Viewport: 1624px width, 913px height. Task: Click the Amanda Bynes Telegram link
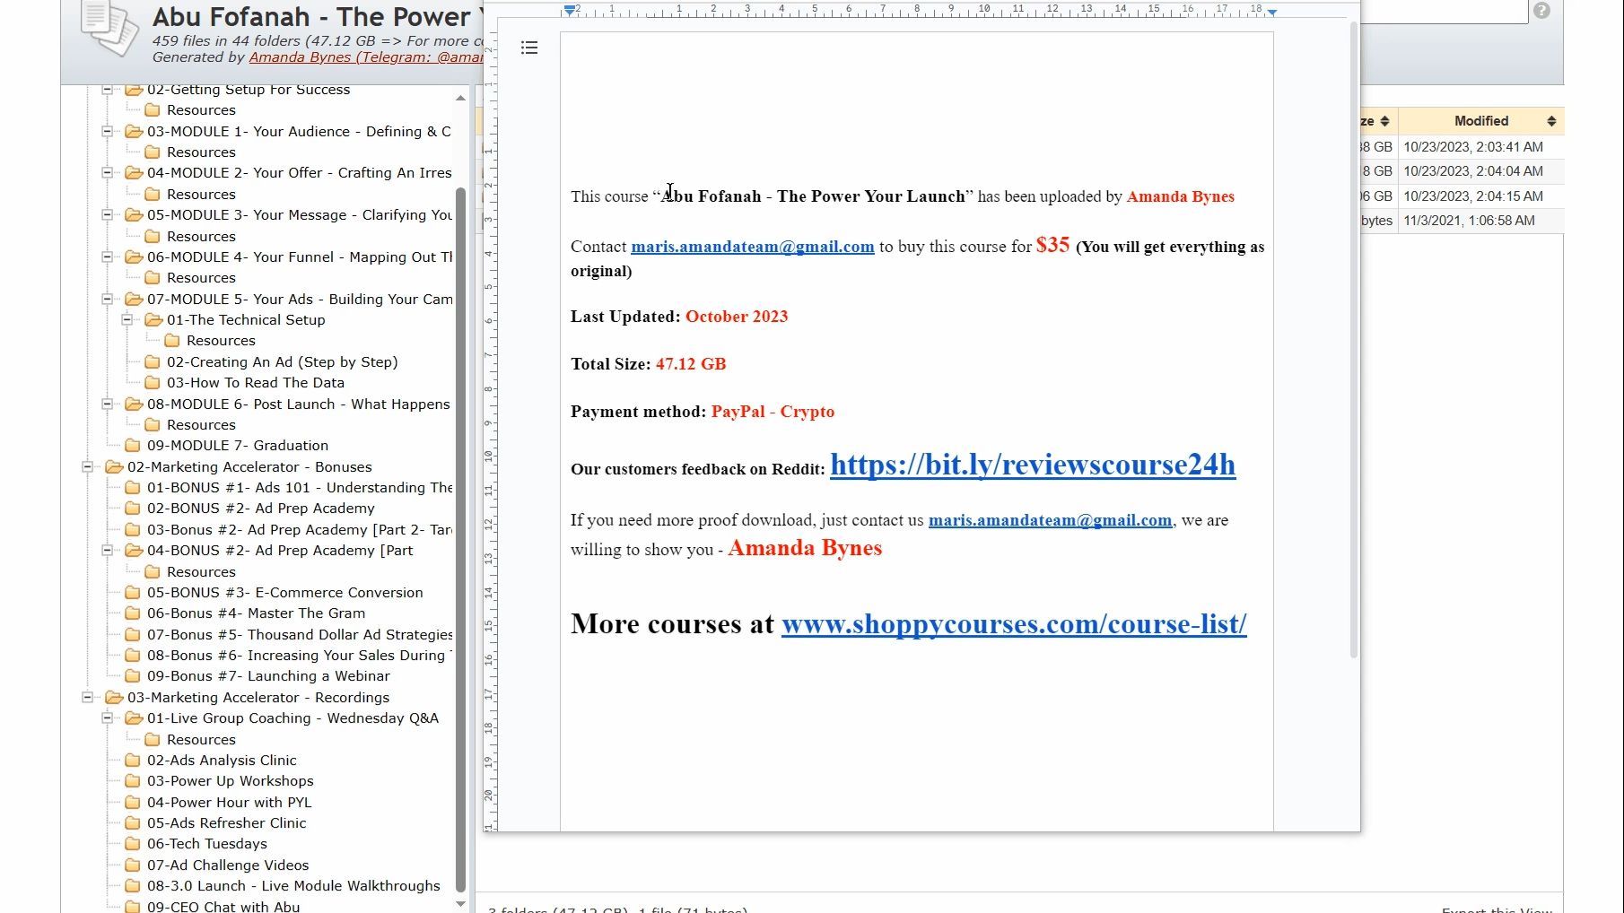coord(366,57)
